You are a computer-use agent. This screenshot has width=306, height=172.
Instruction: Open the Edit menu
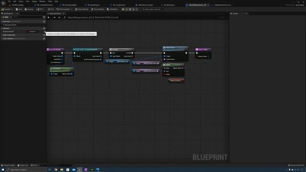[15, 1]
